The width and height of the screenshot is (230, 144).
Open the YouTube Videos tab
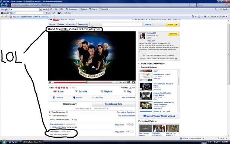[60, 24]
